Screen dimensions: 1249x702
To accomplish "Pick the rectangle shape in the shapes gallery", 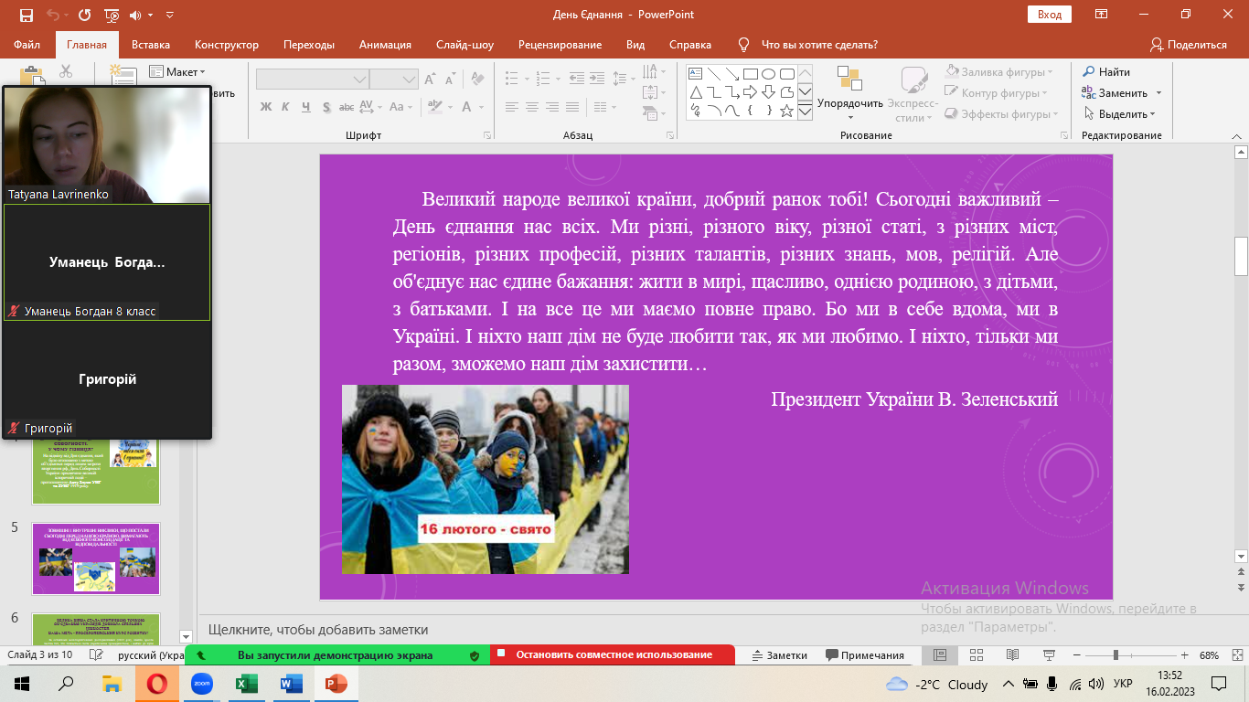I will pyautogui.click(x=750, y=74).
